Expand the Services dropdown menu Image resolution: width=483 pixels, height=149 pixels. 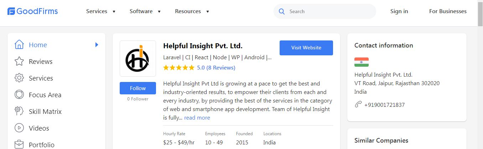(x=101, y=11)
